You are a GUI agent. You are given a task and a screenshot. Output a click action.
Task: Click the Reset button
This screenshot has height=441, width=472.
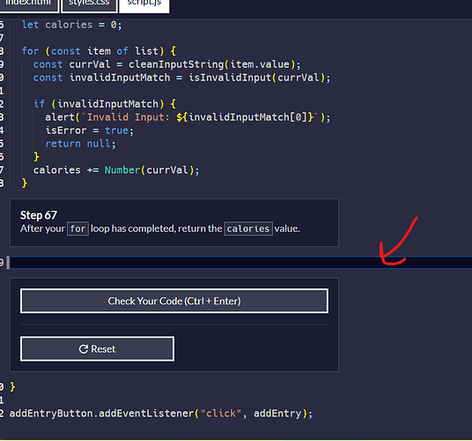(97, 348)
